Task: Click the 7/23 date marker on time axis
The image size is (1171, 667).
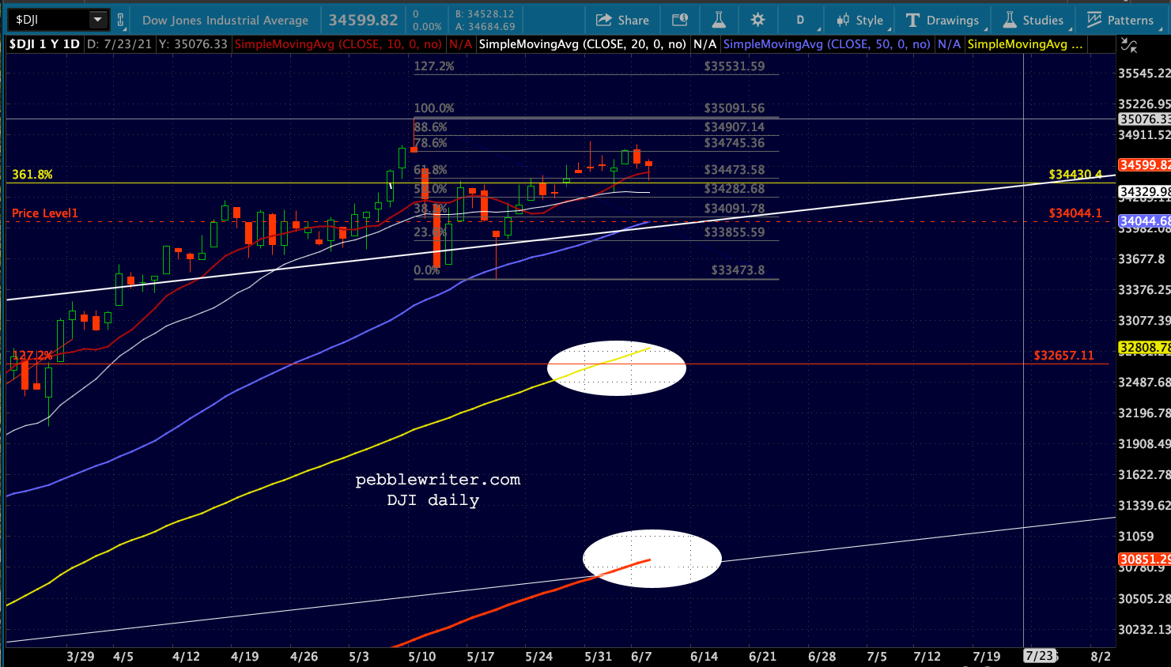Action: point(1039,656)
